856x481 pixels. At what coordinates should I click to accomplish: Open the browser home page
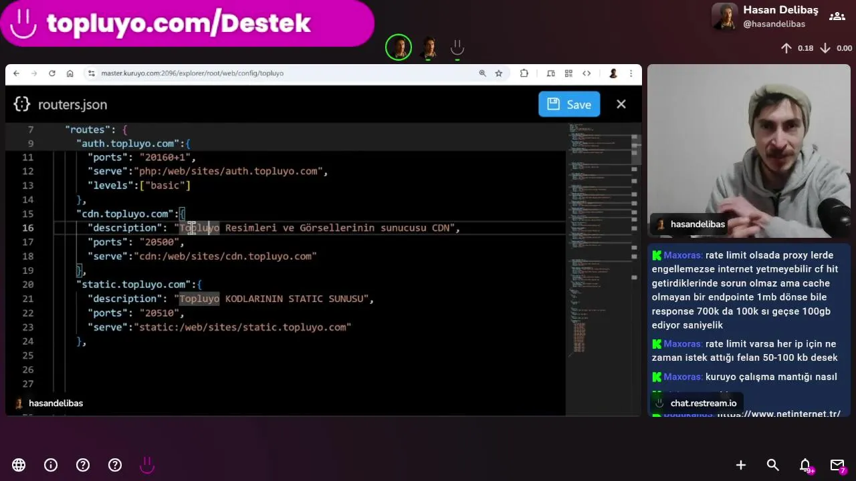click(x=70, y=73)
